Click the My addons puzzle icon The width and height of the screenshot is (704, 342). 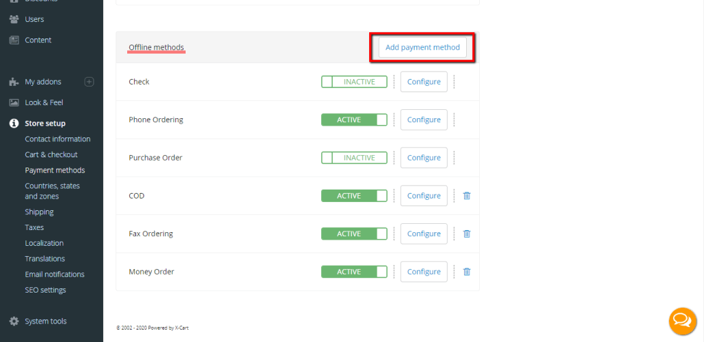(14, 82)
